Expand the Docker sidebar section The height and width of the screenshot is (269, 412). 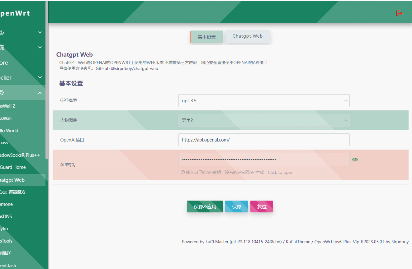[x=23, y=78]
